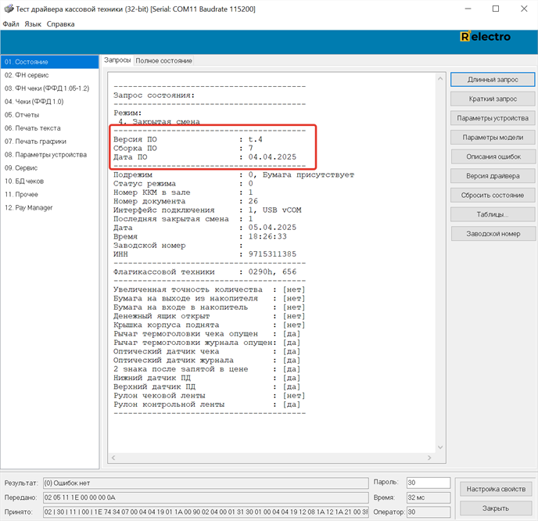
Task: Click Сбросить состояние button
Action: coord(493,195)
